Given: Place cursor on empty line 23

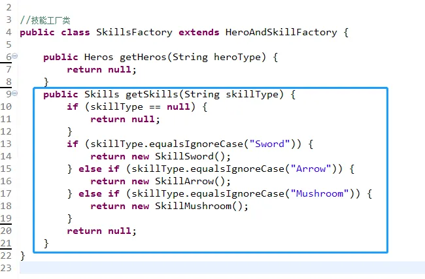Looking at the screenshot, I should tap(222, 268).
